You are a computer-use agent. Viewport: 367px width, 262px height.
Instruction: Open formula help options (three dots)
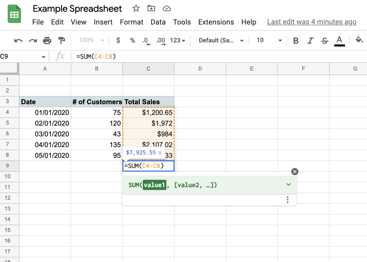pos(287,200)
